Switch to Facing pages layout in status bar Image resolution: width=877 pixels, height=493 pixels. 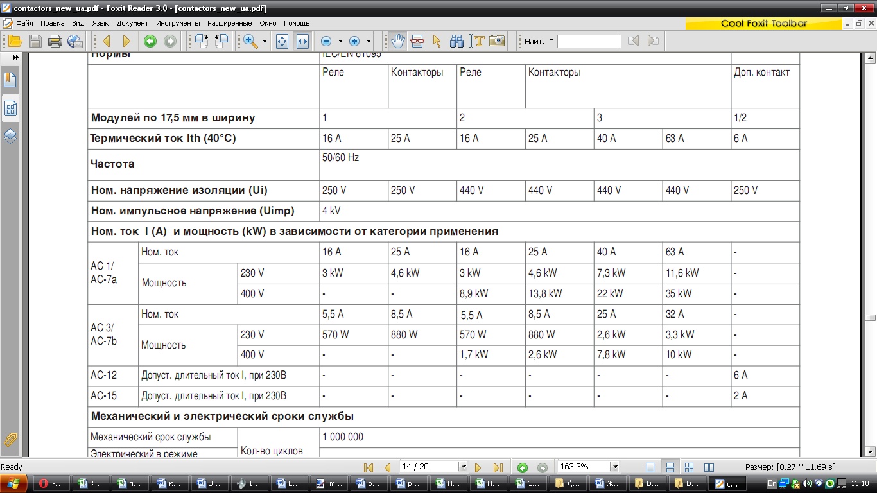709,467
